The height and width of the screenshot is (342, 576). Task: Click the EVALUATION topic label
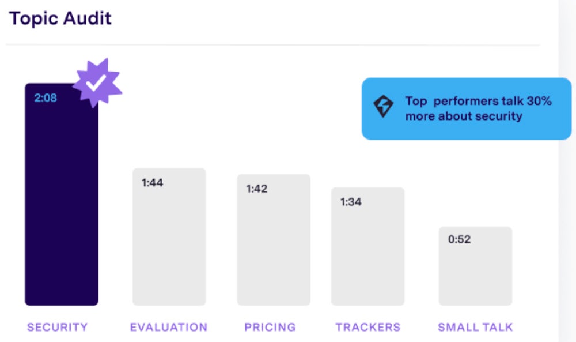click(169, 327)
